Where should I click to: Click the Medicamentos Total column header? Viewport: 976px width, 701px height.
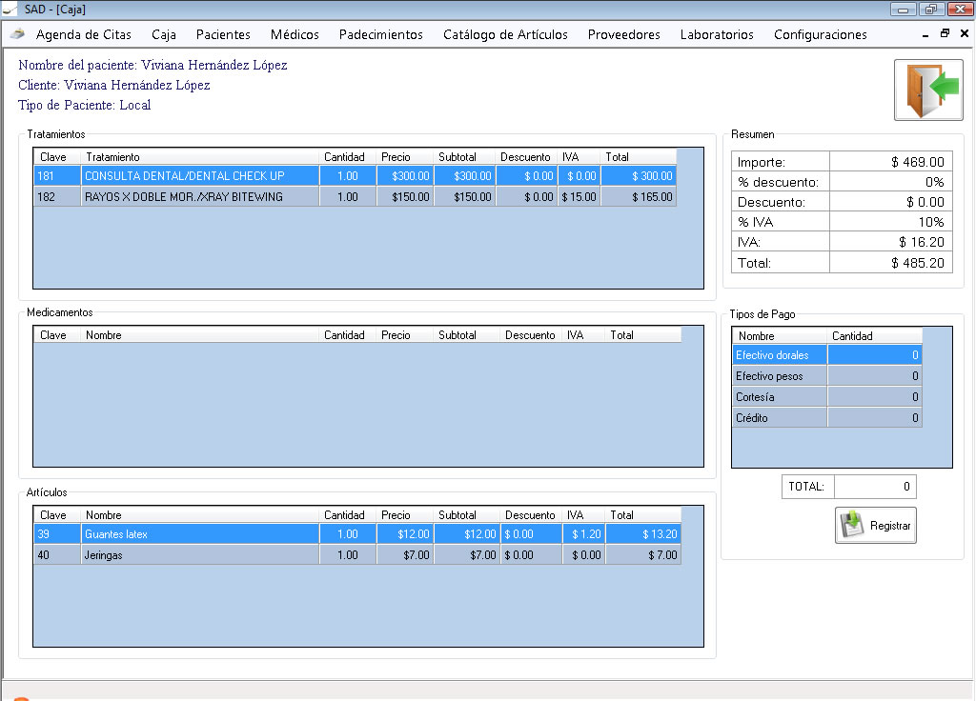tap(643, 334)
